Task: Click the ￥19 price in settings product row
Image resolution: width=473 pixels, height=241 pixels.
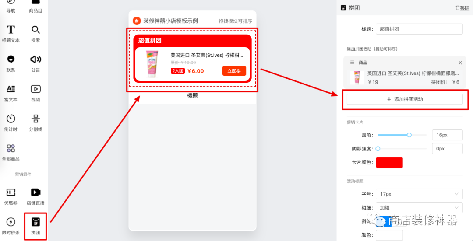Action: click(373, 82)
